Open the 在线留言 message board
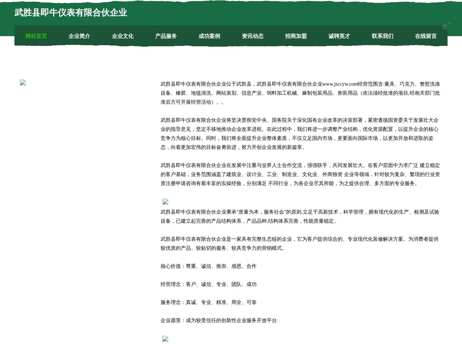 coord(426,36)
